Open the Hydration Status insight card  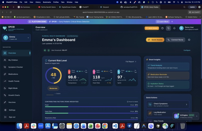click(x=168, y=85)
